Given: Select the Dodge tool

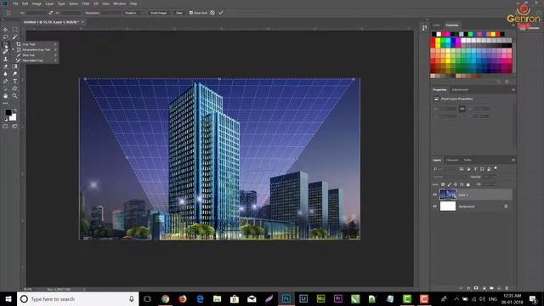Looking at the screenshot, I should [x=14, y=74].
